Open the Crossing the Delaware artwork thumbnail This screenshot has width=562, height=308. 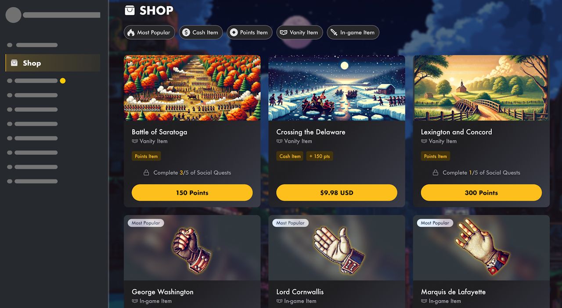(337, 88)
